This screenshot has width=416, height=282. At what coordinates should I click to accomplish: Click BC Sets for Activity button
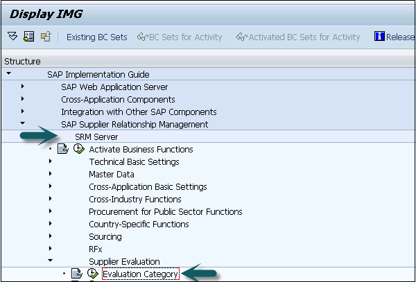[180, 37]
